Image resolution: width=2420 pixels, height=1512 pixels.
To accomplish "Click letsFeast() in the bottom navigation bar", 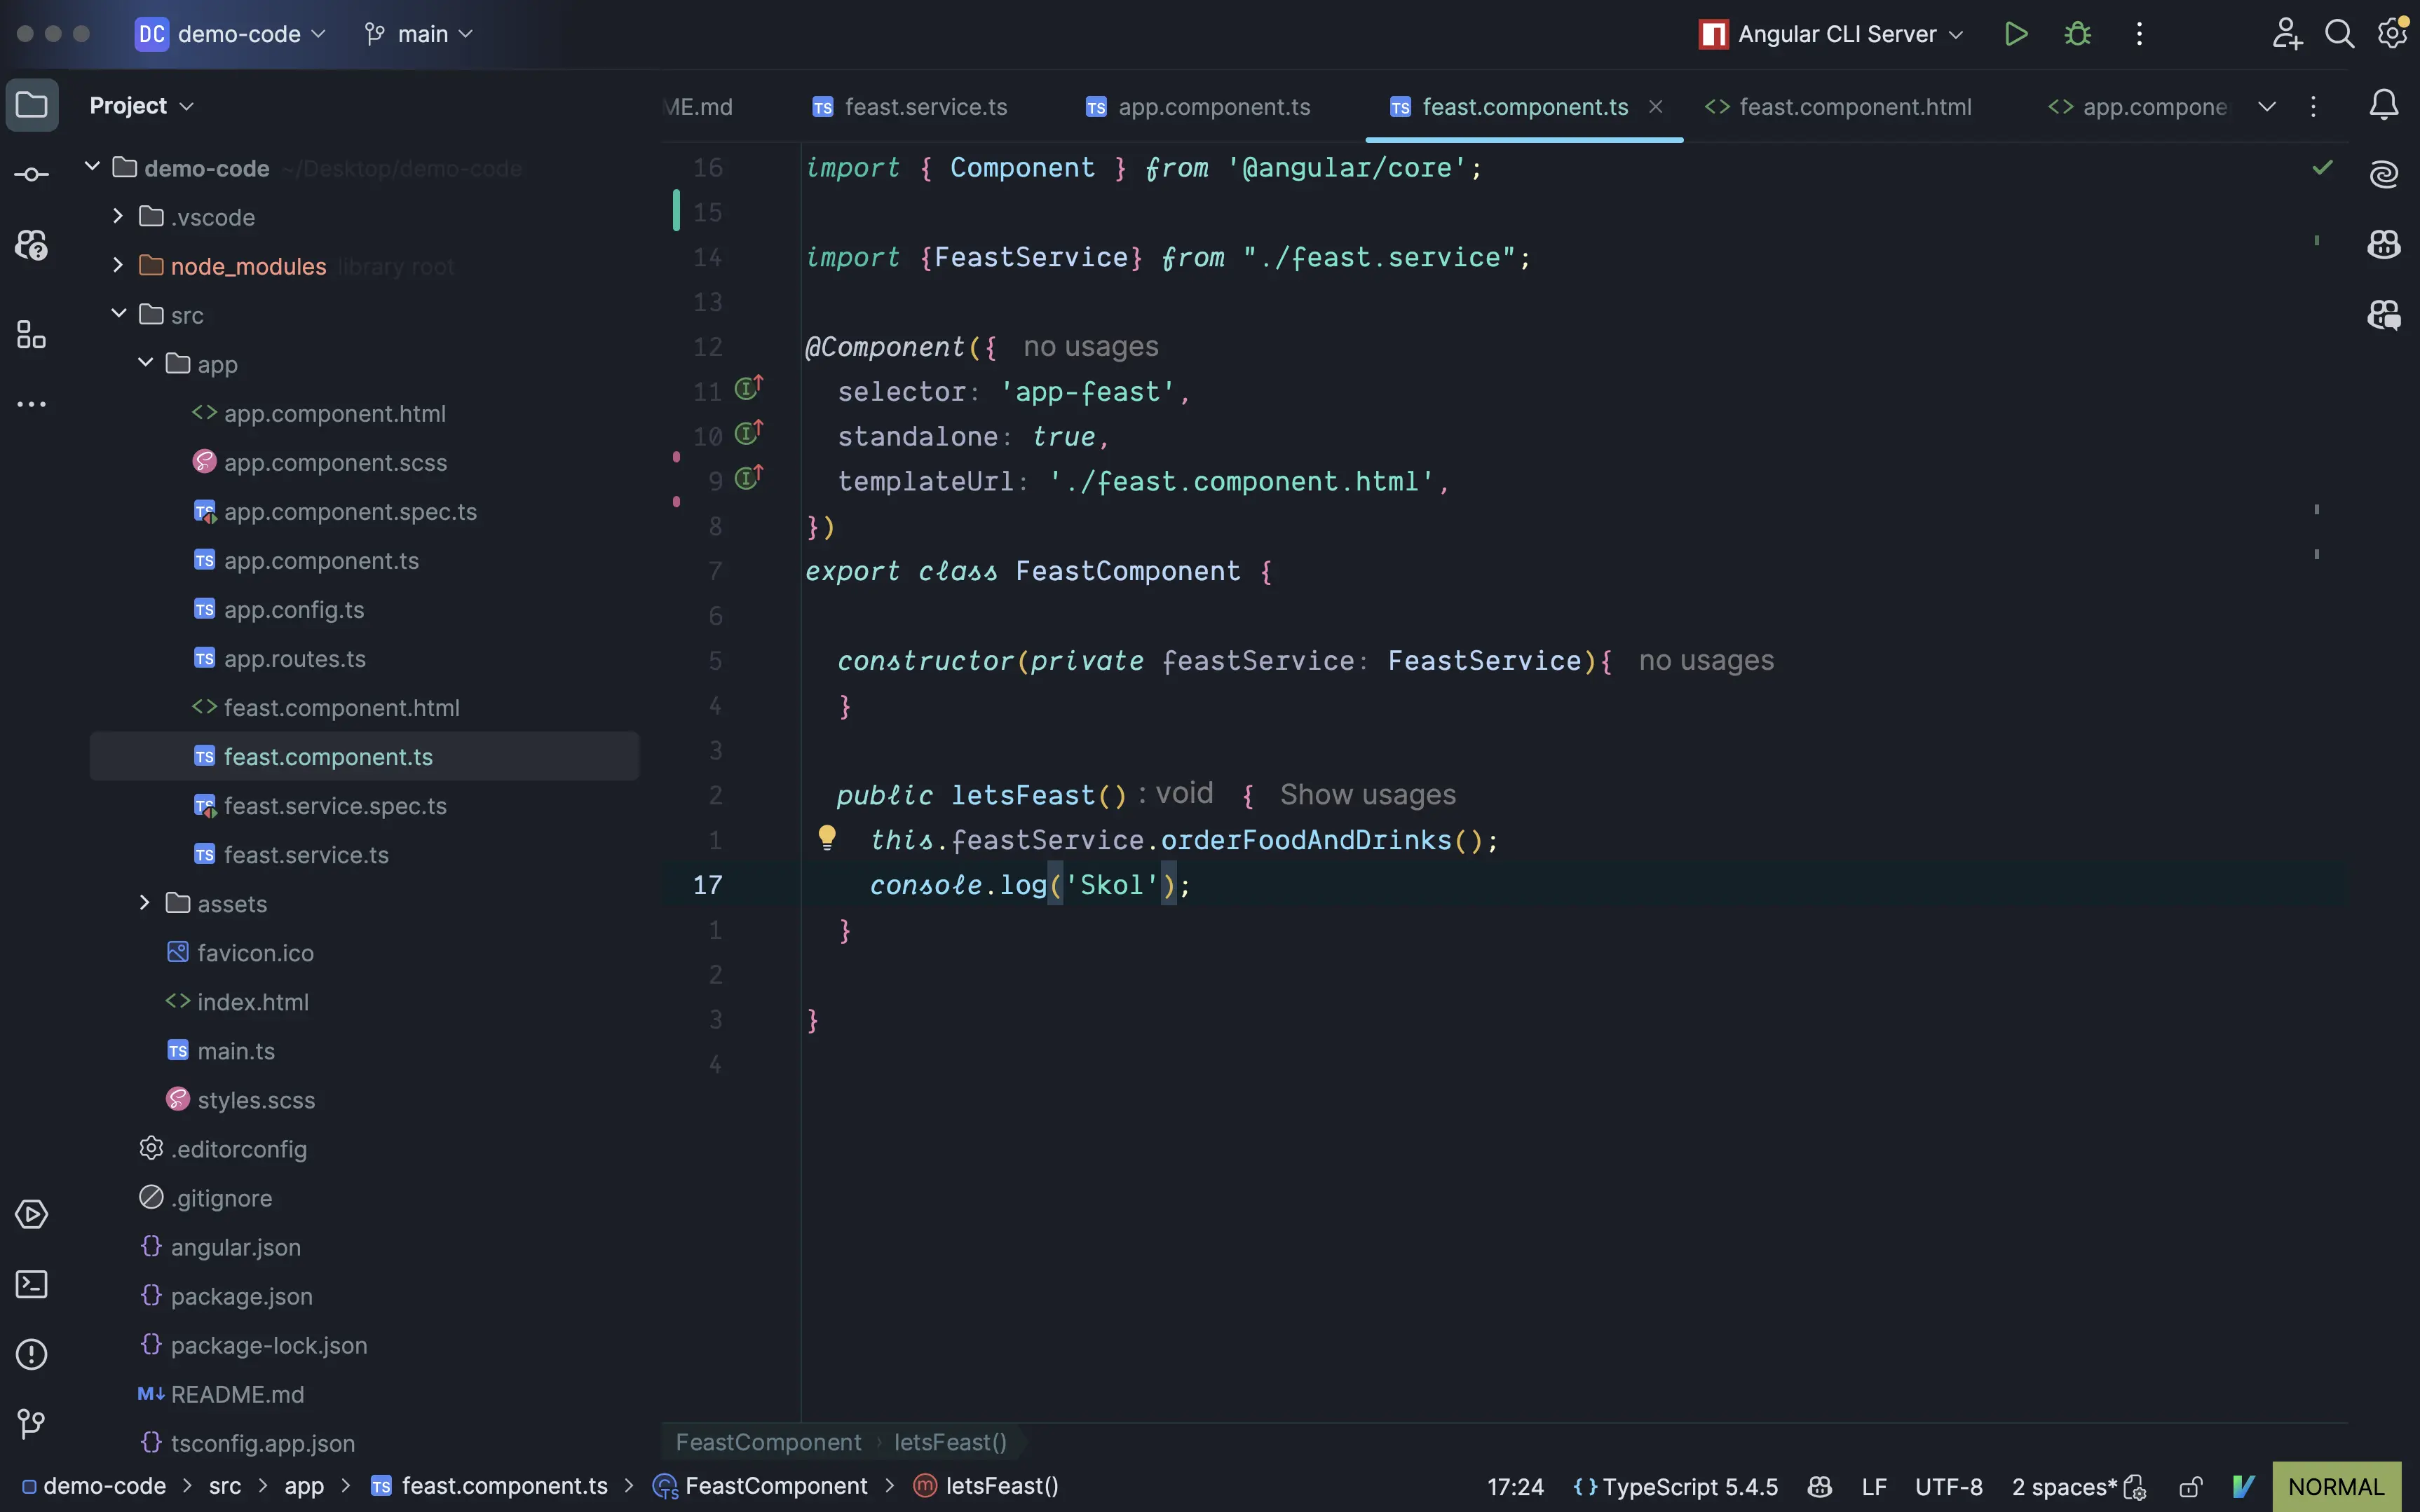I will [x=986, y=1486].
